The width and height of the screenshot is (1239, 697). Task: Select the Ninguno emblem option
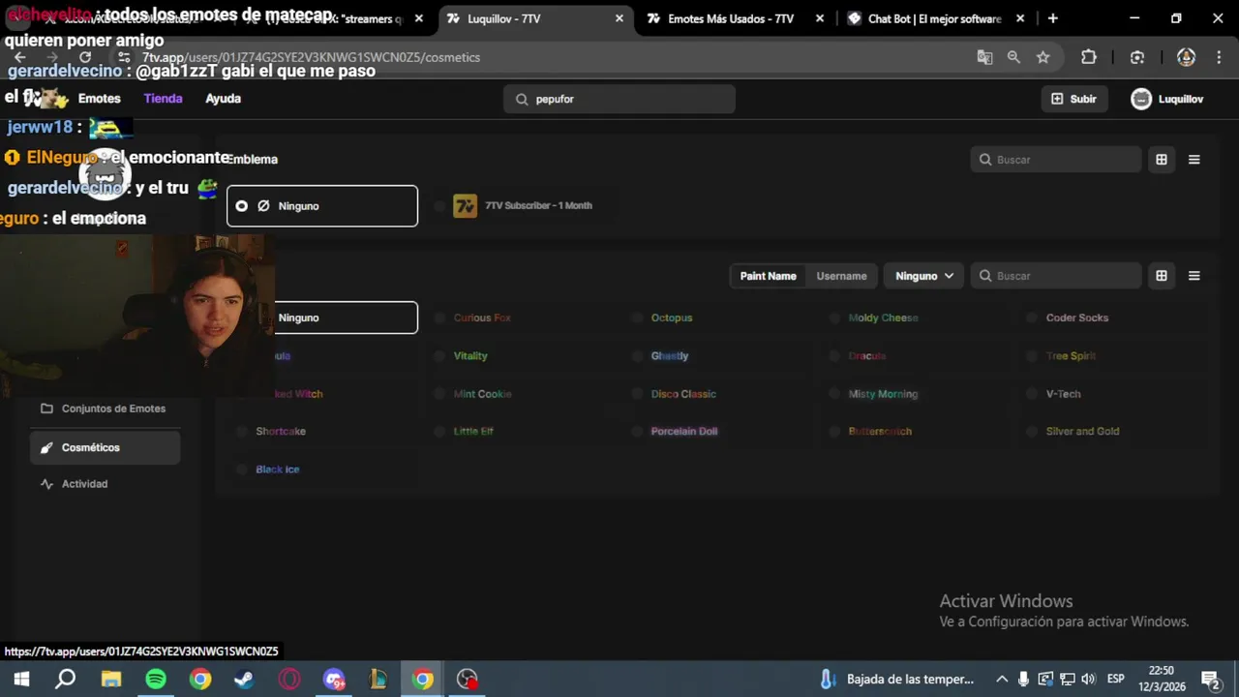(x=322, y=206)
